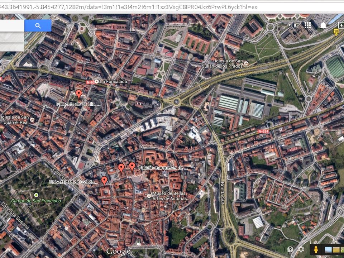Click the Iglesia de San Juan el Real label
The width and height of the screenshot is (344, 258).
point(15,120)
